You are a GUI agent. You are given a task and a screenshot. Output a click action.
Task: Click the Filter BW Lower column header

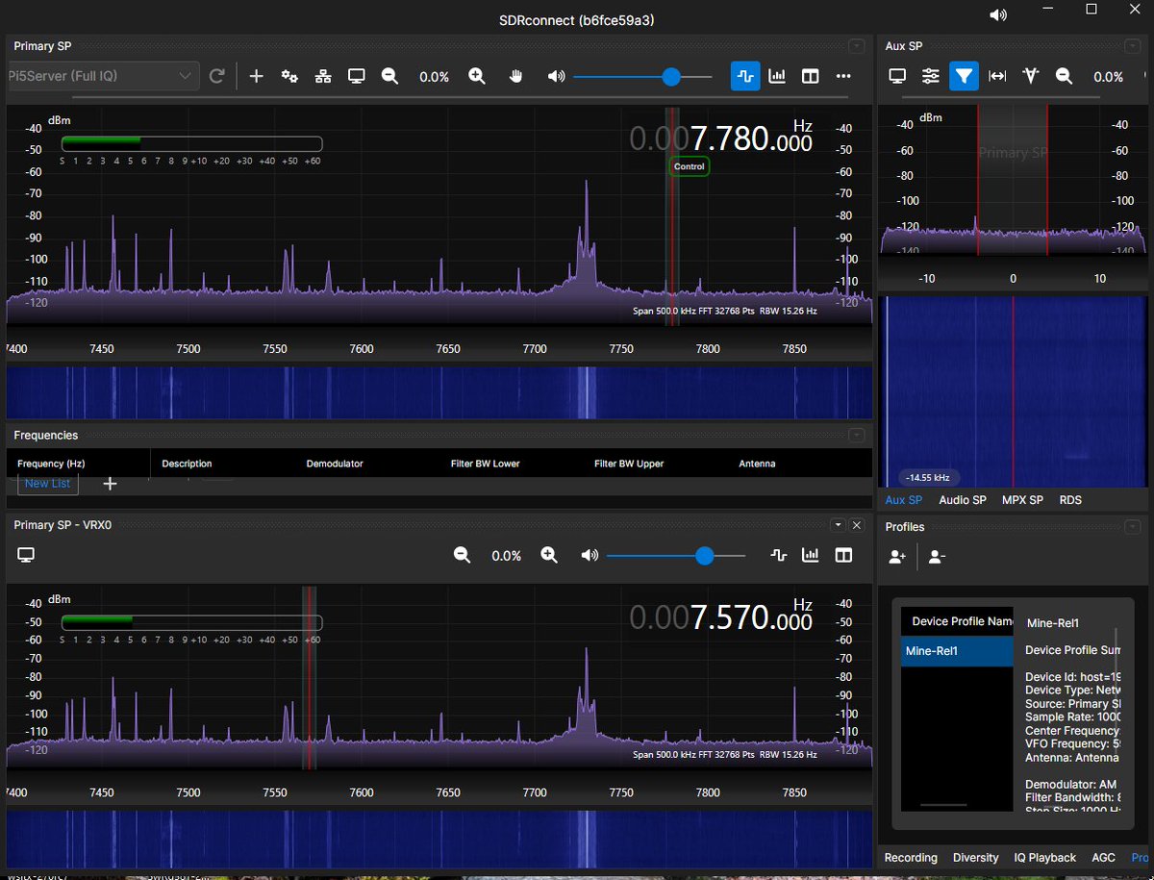coord(485,464)
